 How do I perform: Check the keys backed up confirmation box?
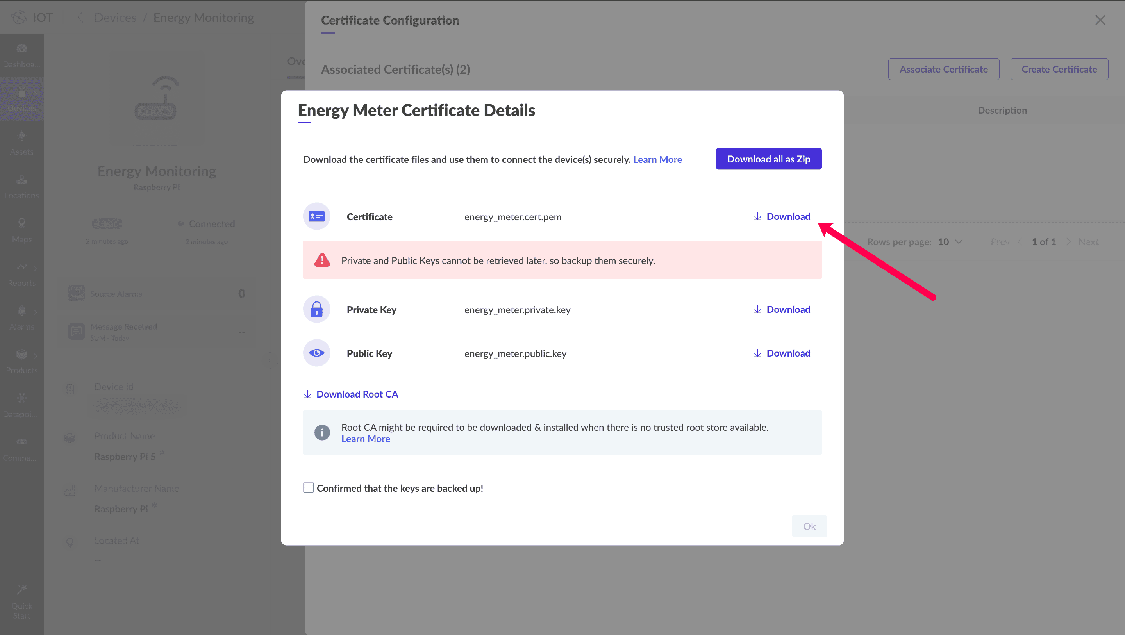coord(308,487)
